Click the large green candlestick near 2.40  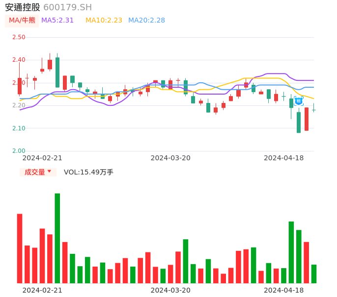[x=57, y=73]
